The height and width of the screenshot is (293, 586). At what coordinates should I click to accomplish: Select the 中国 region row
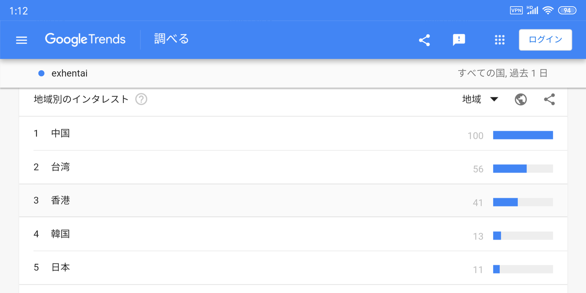(61, 134)
